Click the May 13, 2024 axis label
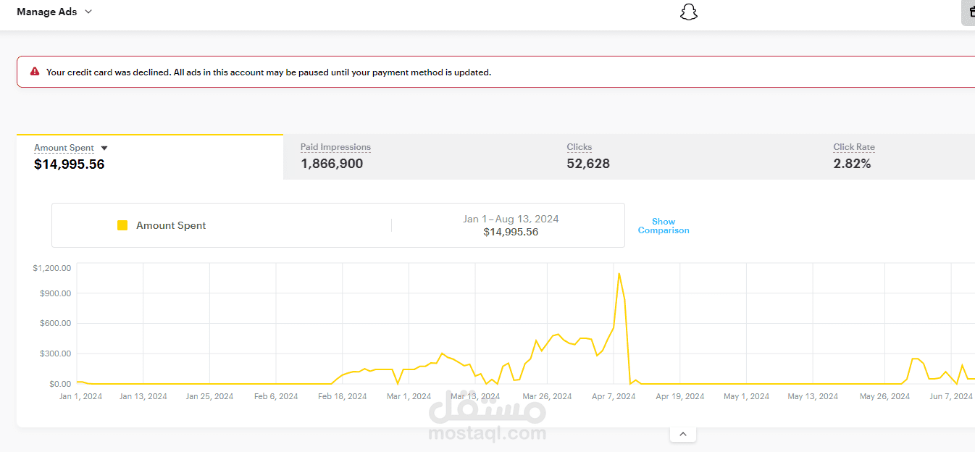Screen dimensions: 975x452 [813, 396]
